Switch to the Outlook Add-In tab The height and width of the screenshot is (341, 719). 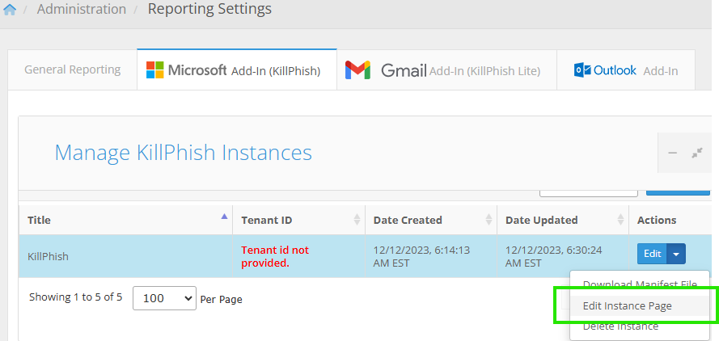pyautogui.click(x=626, y=70)
